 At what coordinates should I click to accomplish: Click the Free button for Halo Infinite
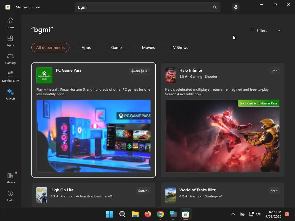point(274,71)
